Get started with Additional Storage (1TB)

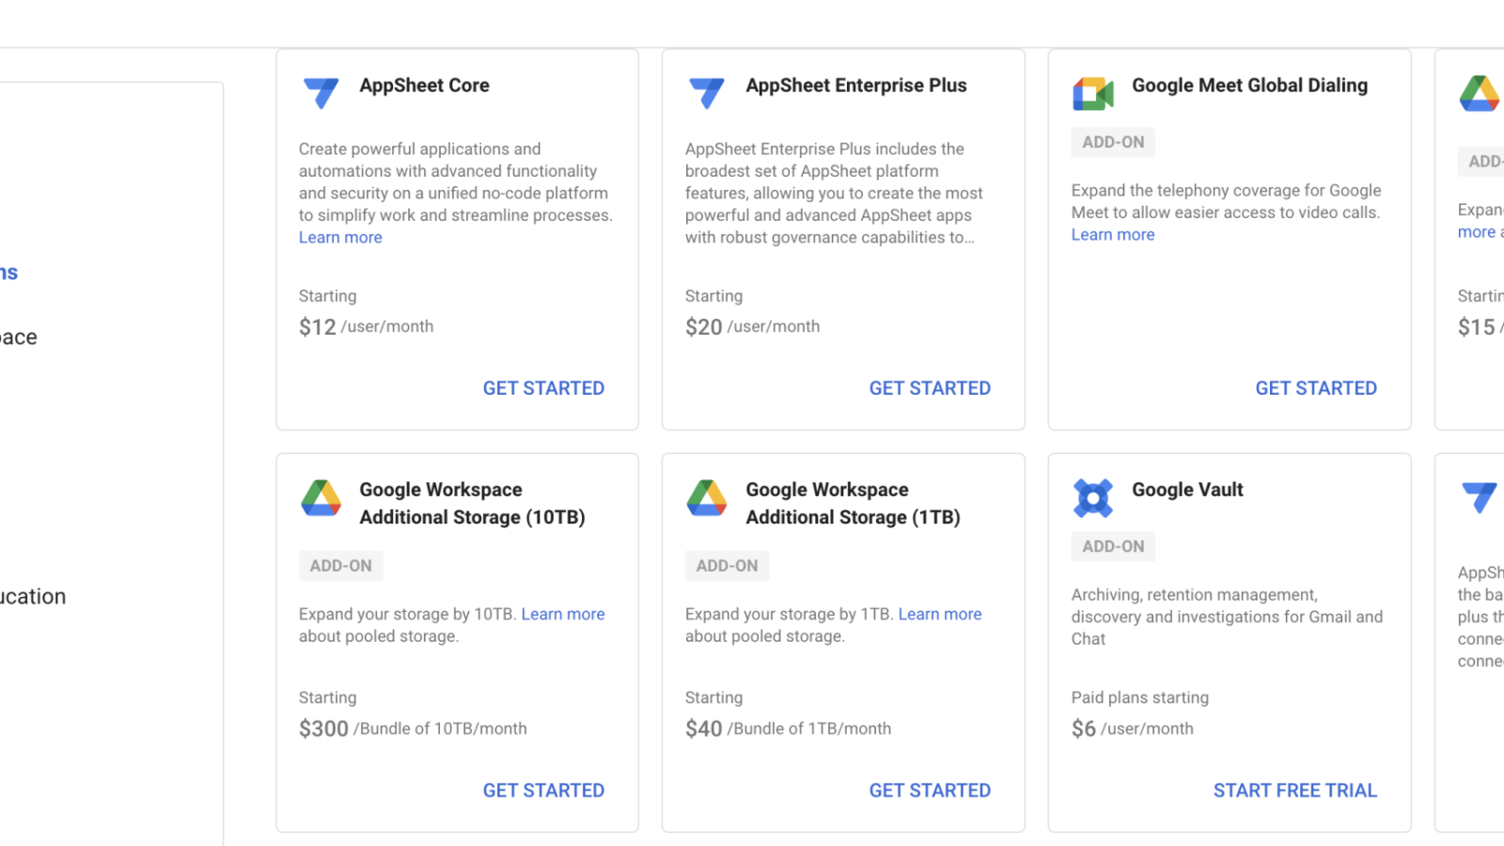[x=930, y=791]
